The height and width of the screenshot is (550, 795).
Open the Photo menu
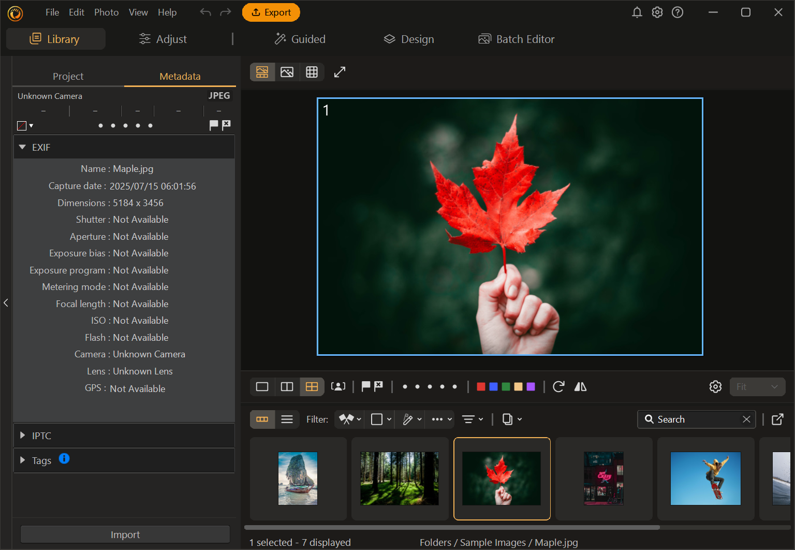pos(106,12)
